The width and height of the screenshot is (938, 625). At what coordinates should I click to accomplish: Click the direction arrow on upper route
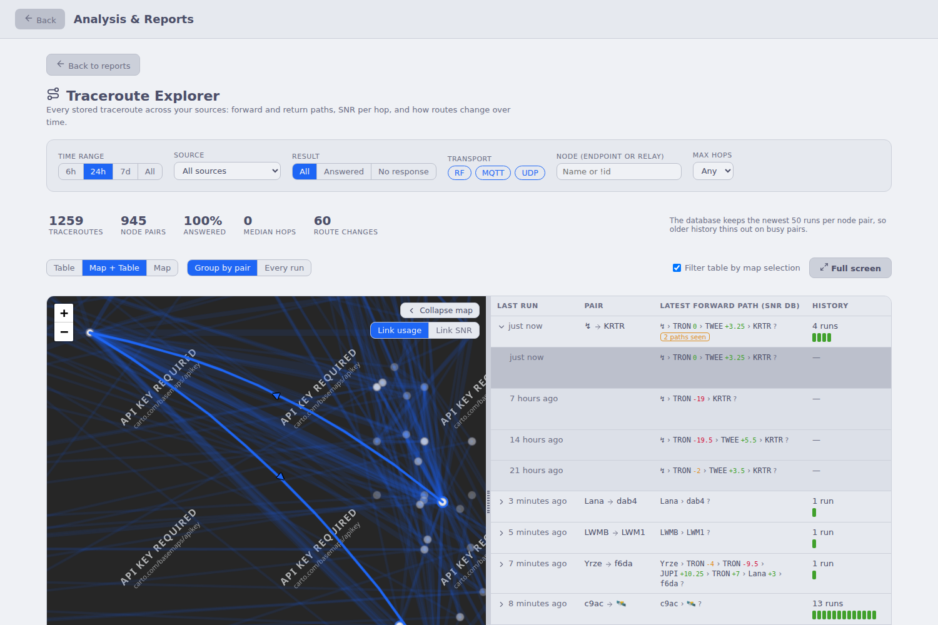click(x=276, y=396)
